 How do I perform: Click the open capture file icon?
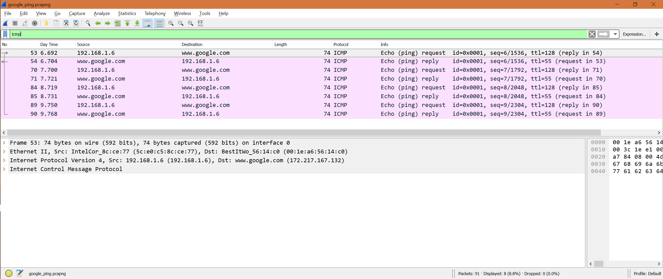[x=46, y=23]
